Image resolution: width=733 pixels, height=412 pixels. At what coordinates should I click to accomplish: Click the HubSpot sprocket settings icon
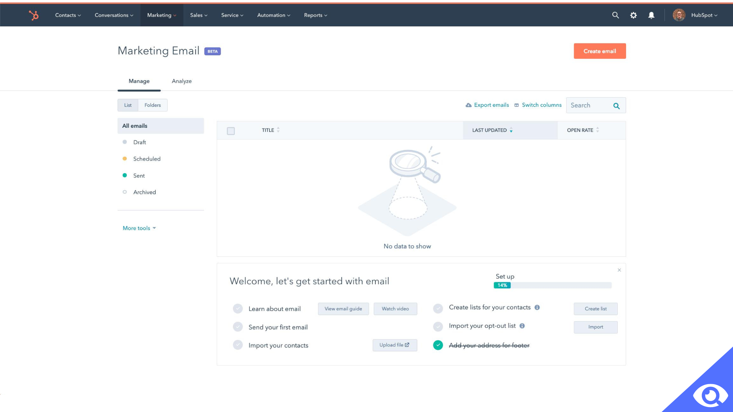(633, 15)
